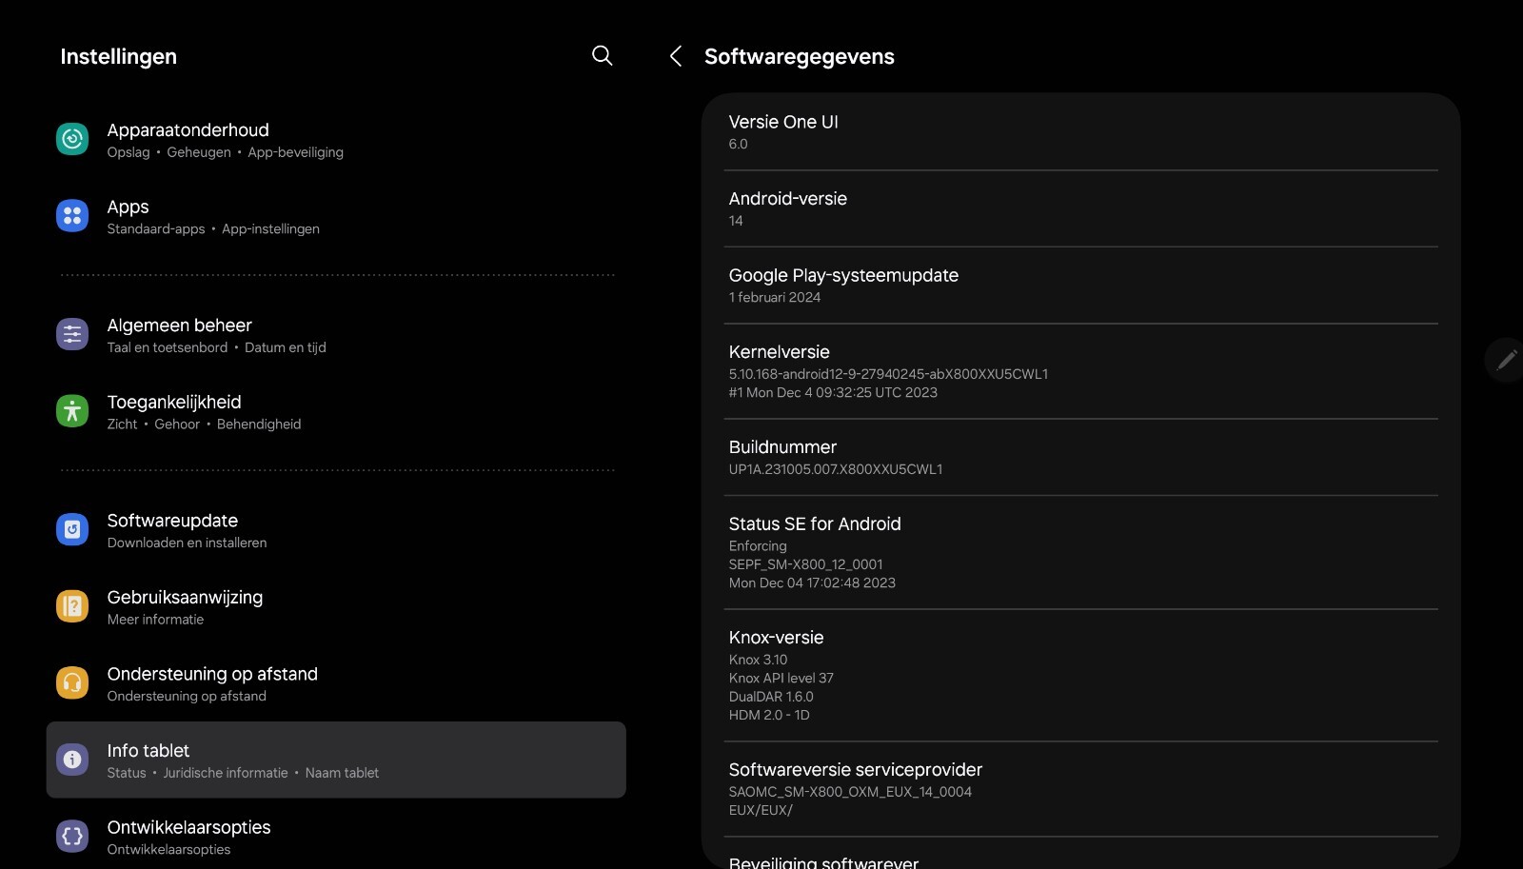Tap the Meer informatie subtitle
This screenshot has height=869, width=1523.
point(155,620)
